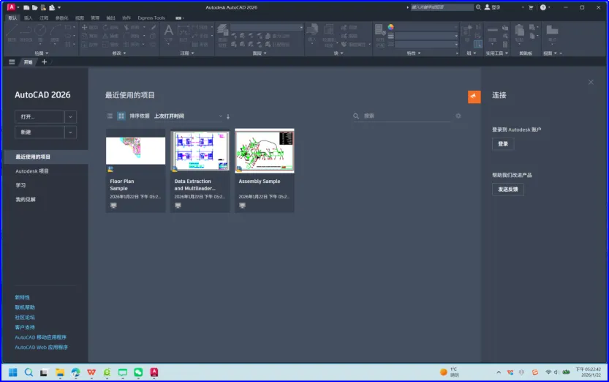Select the Move tool icon

tap(84, 27)
